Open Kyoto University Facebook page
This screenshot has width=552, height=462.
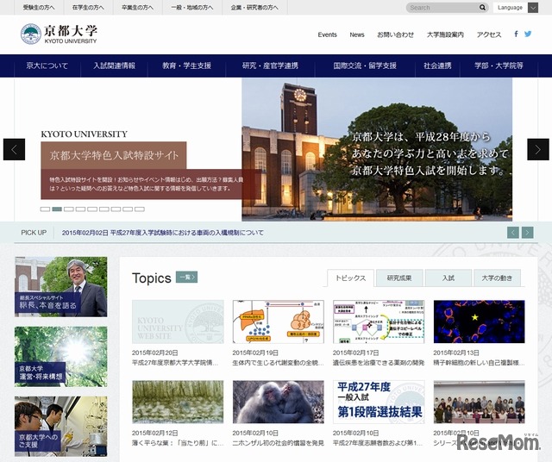[516, 34]
